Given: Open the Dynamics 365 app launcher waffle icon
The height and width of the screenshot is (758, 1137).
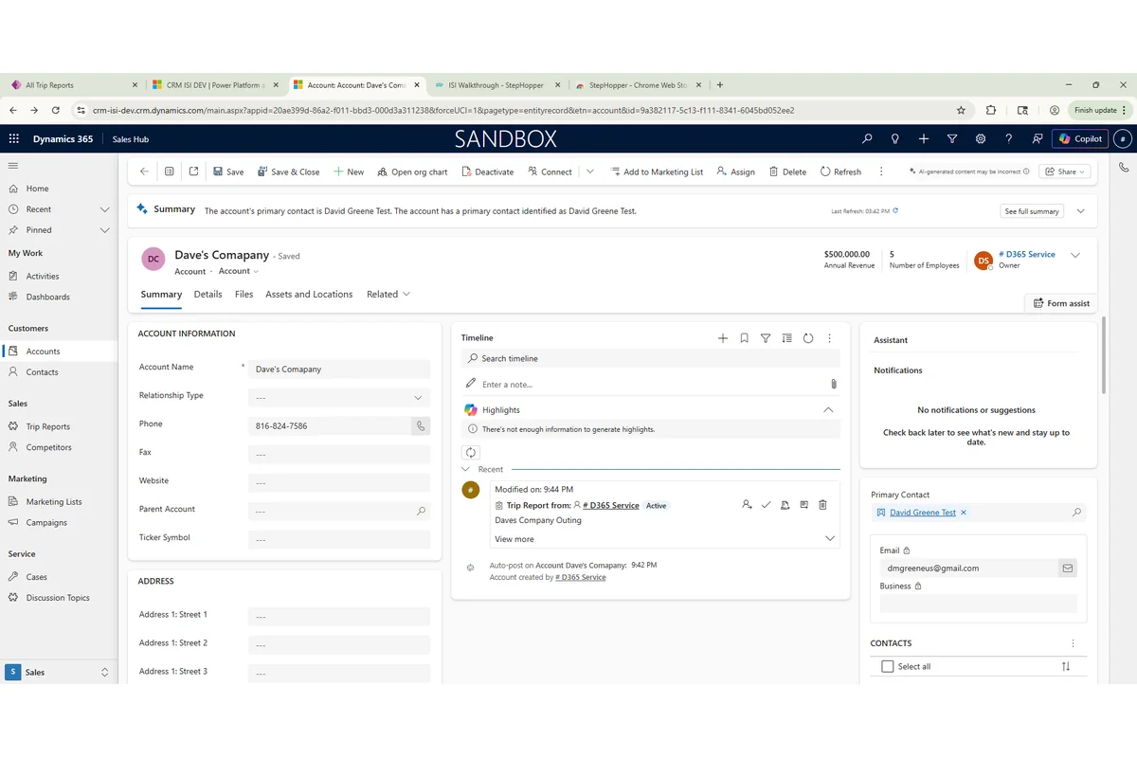Looking at the screenshot, I should tap(13, 138).
